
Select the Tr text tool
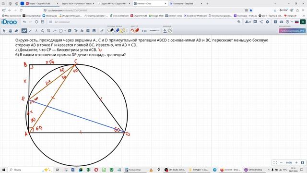click(76, 31)
